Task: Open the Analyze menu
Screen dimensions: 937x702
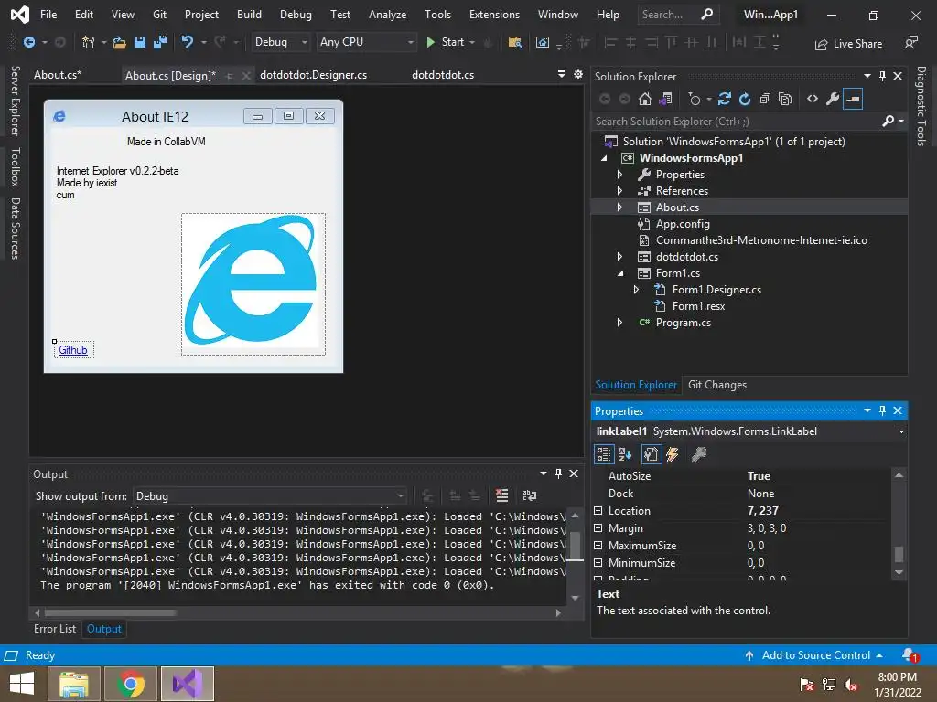Action: click(387, 15)
